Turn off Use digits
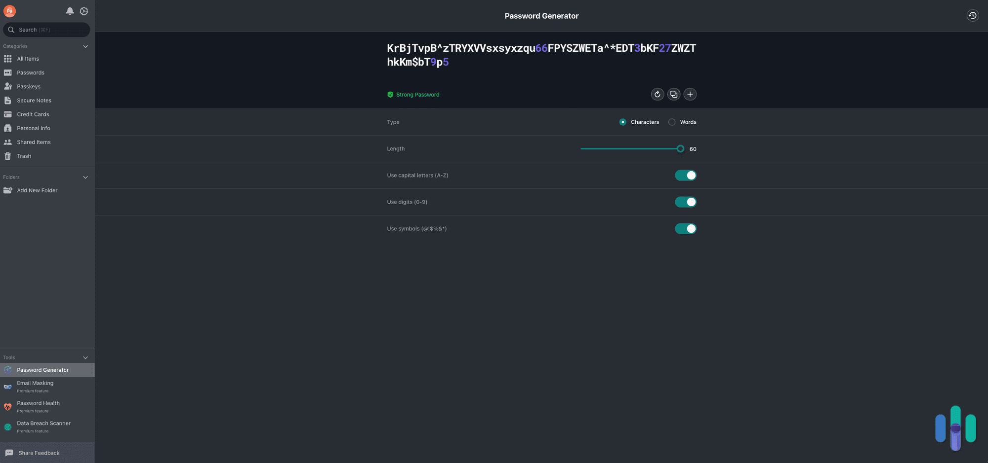988x463 pixels. (x=686, y=202)
